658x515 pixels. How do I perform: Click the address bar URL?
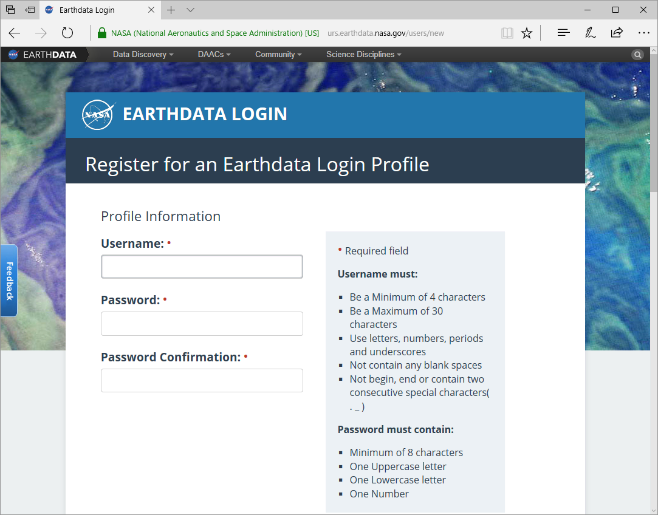click(x=386, y=33)
